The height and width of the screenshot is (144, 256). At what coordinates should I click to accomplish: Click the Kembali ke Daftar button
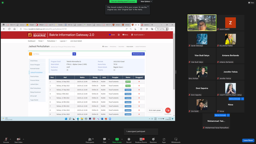(x=138, y=54)
